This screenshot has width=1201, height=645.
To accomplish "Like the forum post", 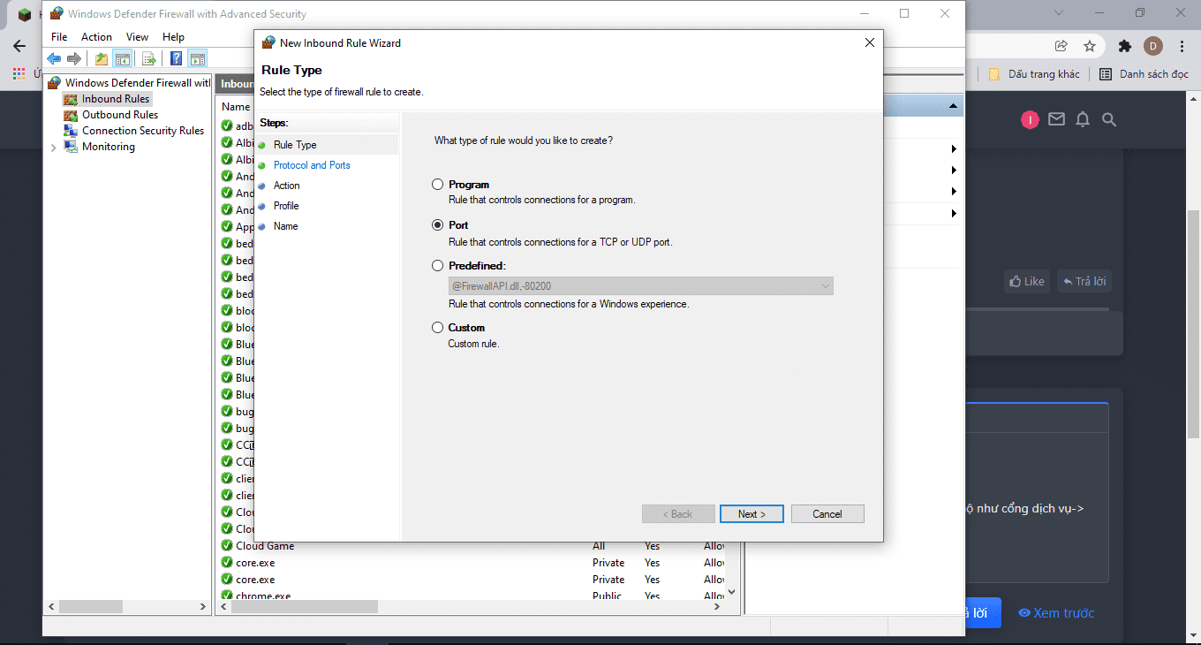I will pyautogui.click(x=1026, y=282).
